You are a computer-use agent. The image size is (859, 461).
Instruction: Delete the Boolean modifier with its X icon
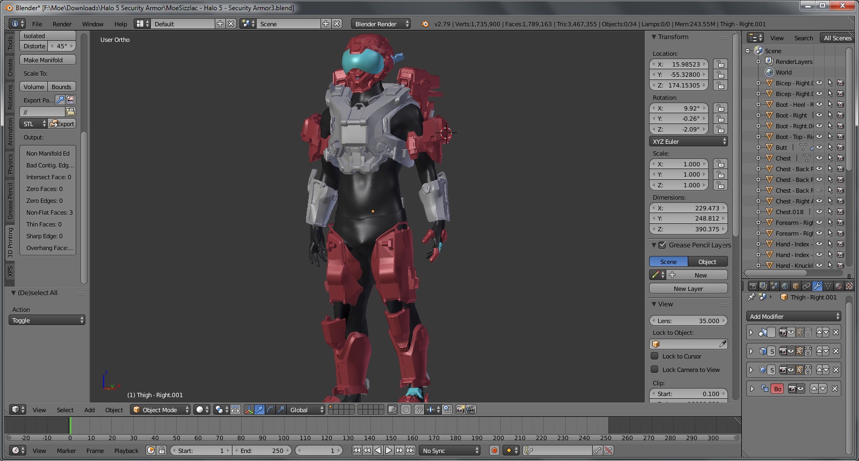pyautogui.click(x=835, y=389)
